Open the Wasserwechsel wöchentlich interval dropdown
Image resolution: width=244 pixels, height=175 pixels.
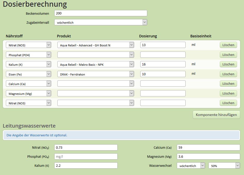click(x=191, y=166)
